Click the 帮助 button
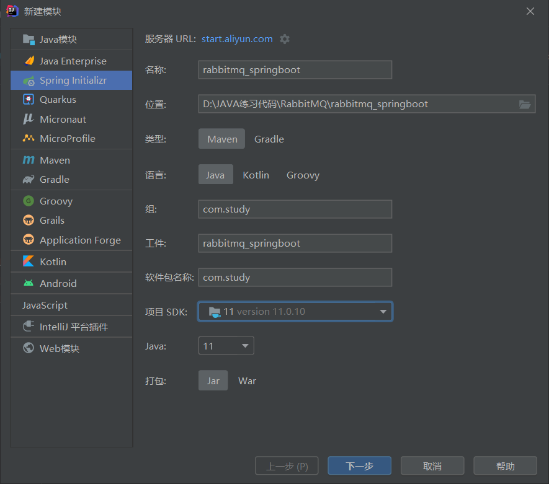Viewport: 549px width, 484px height. point(505,465)
